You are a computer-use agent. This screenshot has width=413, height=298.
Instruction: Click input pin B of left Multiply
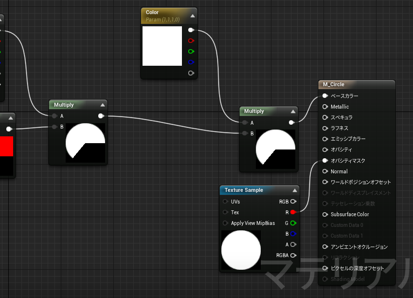54,127
